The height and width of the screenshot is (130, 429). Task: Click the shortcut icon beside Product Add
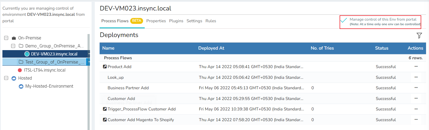click(x=105, y=67)
